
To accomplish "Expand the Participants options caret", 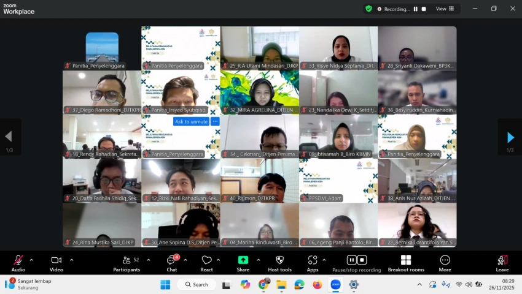I will (149, 260).
